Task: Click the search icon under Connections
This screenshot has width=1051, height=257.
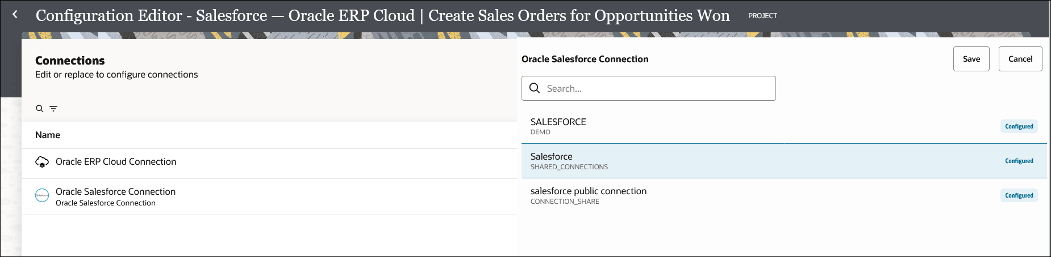Action: coord(39,109)
